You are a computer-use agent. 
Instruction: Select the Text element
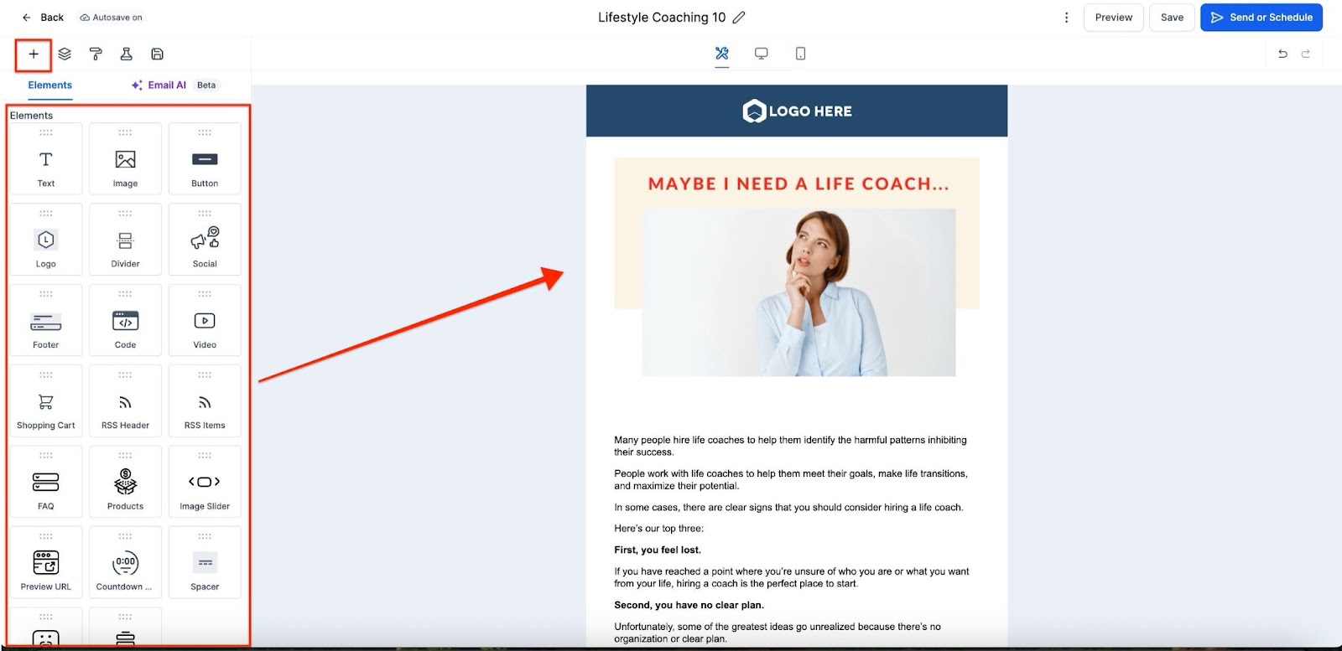click(46, 159)
